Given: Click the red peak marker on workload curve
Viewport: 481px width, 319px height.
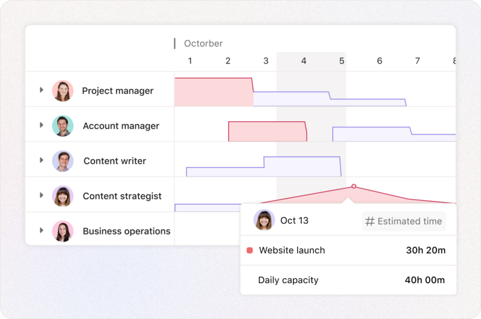Looking at the screenshot, I should [x=354, y=186].
